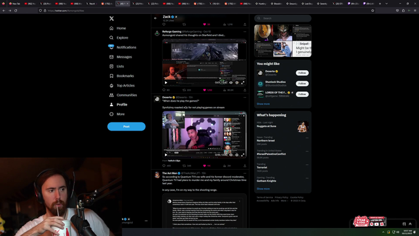Open Lists in the sidebar
419x236 pixels.
tap(117, 66)
